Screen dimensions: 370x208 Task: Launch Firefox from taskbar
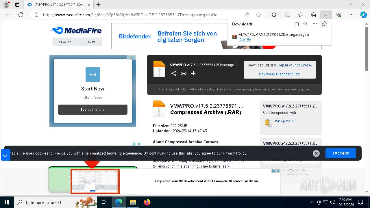pyautogui.click(x=147, y=202)
